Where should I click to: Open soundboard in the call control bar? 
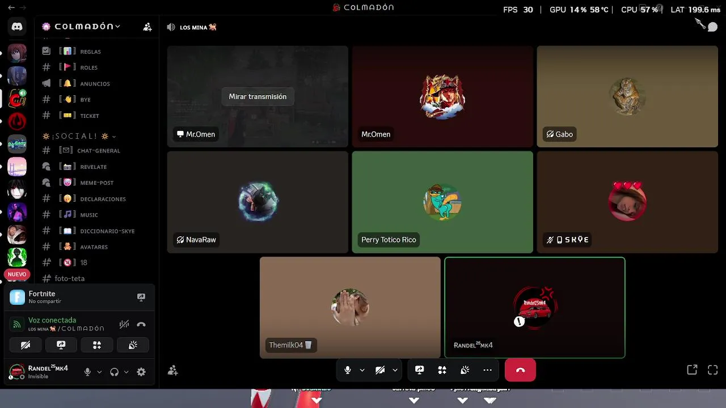pos(465,370)
